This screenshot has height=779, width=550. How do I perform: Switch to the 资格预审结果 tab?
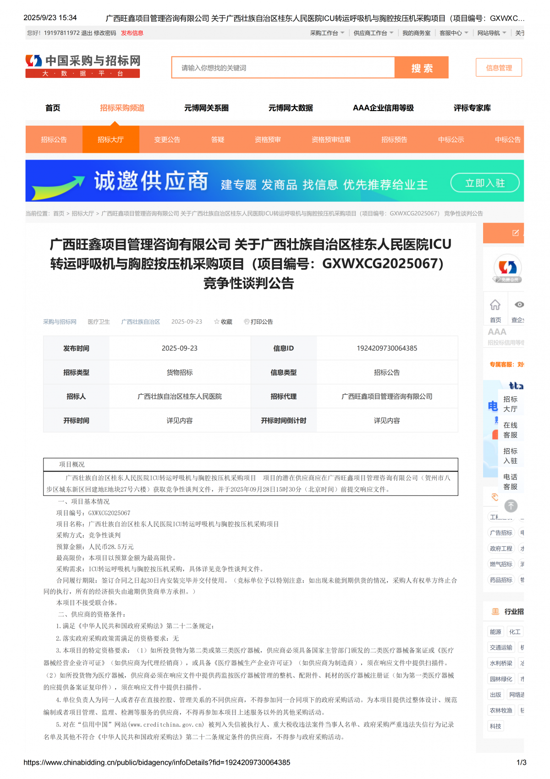click(x=331, y=139)
